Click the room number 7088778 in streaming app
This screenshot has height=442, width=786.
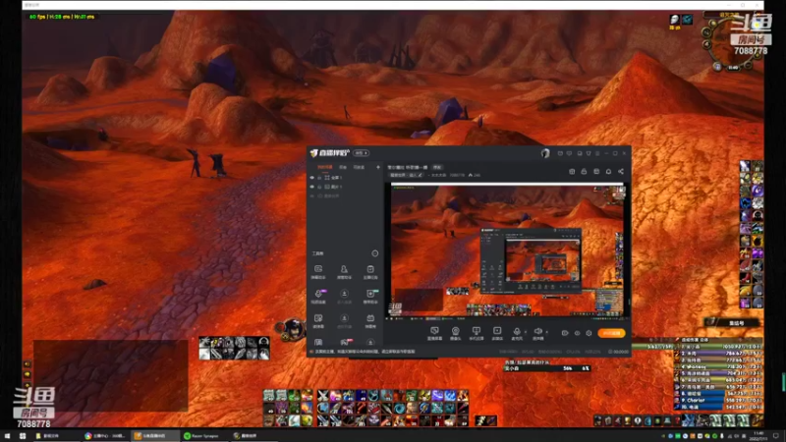tap(457, 176)
